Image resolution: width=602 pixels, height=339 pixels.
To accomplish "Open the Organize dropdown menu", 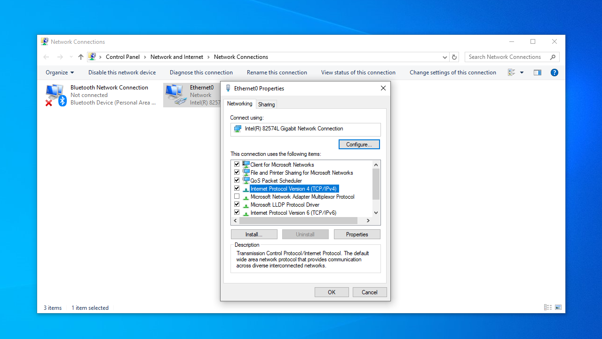I will 60,73.
